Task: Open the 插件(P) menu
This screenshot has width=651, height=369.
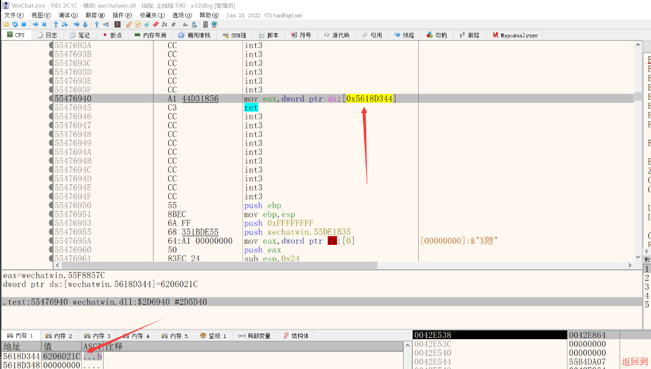Action: click(x=122, y=15)
